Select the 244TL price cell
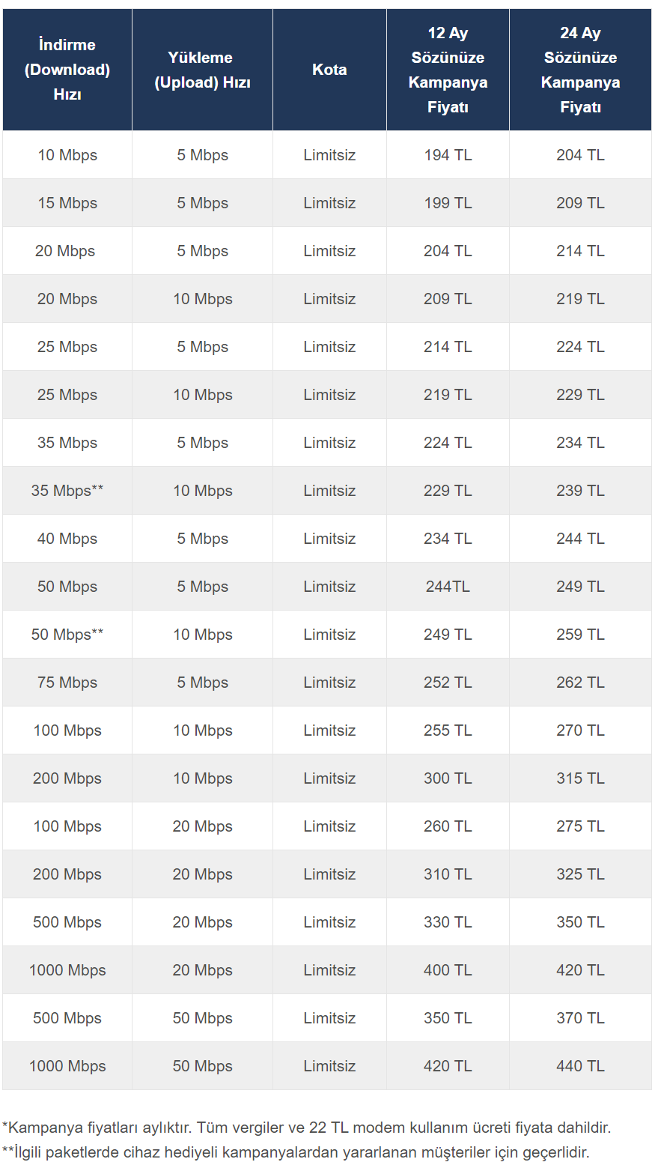The height and width of the screenshot is (1174, 664). point(448,587)
